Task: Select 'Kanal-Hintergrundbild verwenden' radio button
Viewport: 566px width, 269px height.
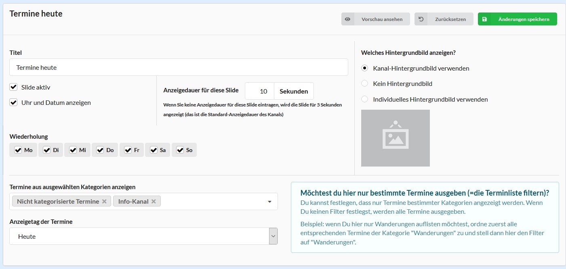Action: coord(365,68)
